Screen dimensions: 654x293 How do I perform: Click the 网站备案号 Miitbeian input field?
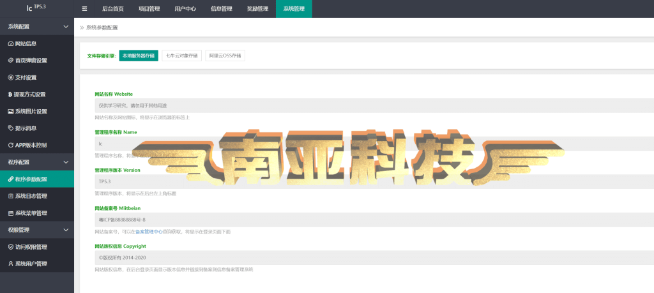click(x=374, y=220)
